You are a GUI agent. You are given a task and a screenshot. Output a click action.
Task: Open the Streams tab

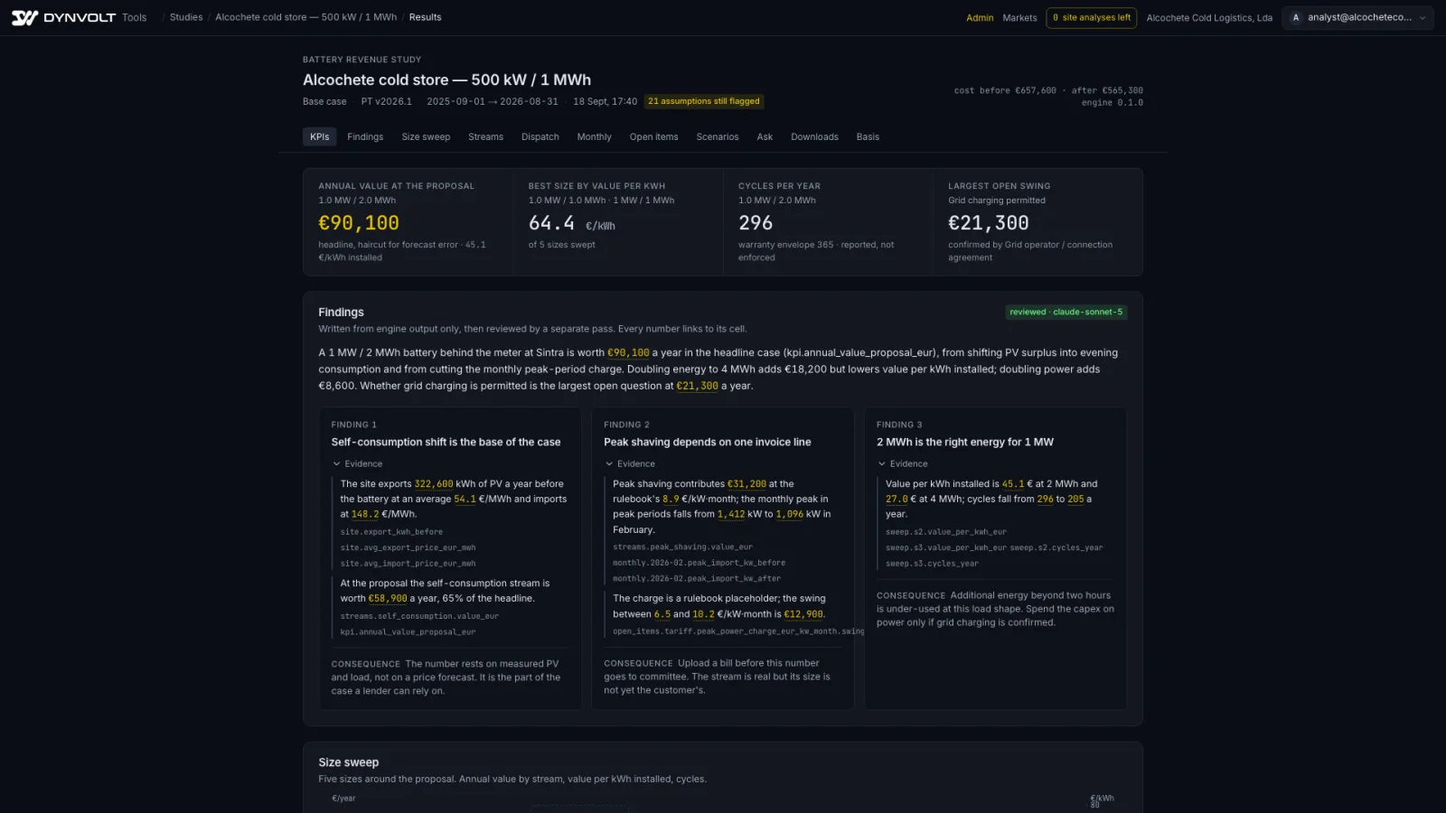[x=485, y=136]
